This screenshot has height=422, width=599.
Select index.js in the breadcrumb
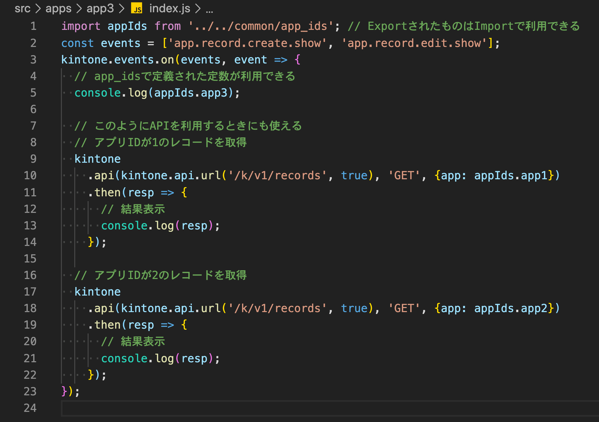coord(170,9)
